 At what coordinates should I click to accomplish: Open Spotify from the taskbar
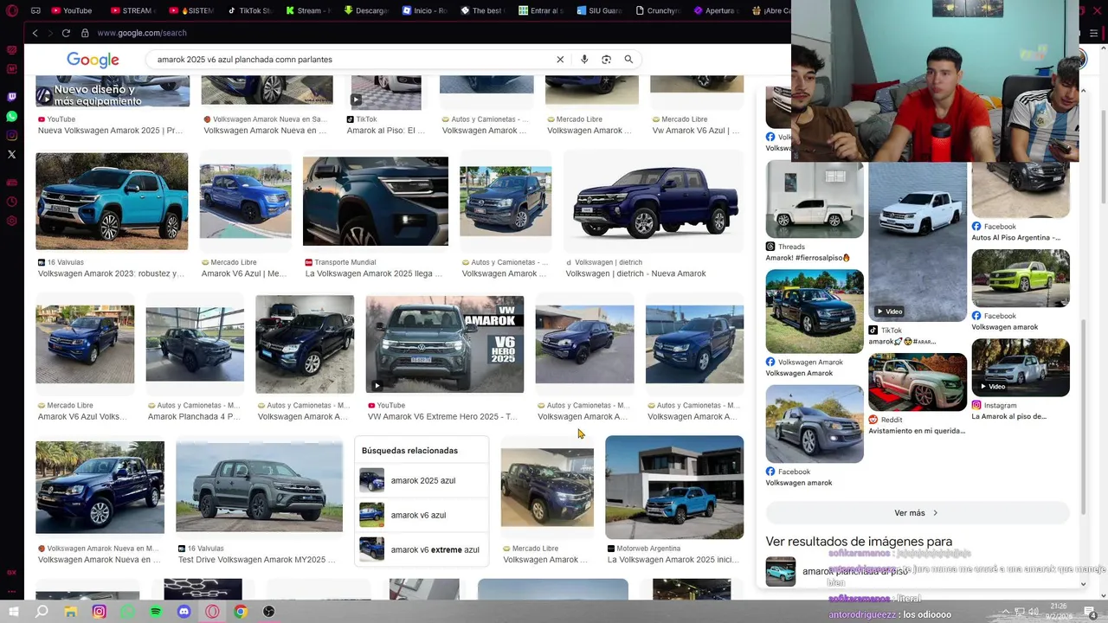[x=156, y=612]
